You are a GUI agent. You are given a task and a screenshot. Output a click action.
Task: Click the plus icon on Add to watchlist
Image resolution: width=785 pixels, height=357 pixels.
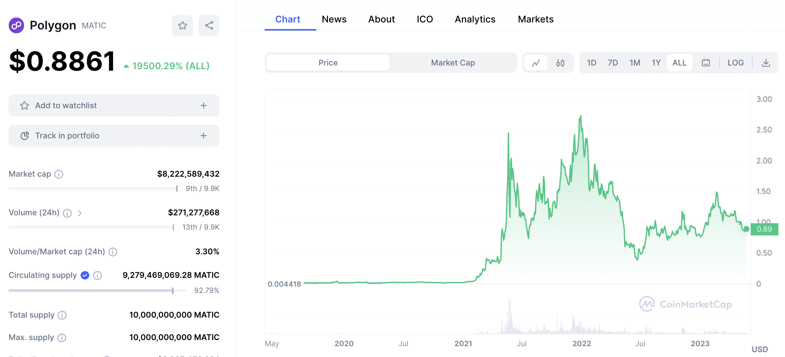pos(203,106)
